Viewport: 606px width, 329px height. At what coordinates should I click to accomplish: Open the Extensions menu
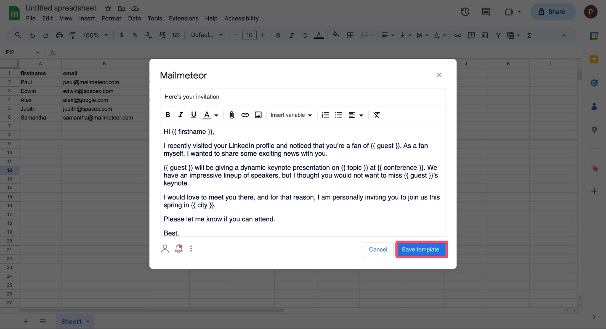point(183,18)
